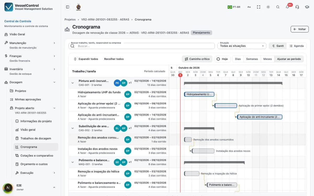Switch to Gantt view
Image resolution: width=314 pixels, height=196 pixels.
[x=278, y=46]
